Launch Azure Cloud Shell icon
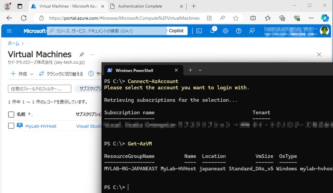The height and width of the screenshot is (193, 333). pos(199,31)
